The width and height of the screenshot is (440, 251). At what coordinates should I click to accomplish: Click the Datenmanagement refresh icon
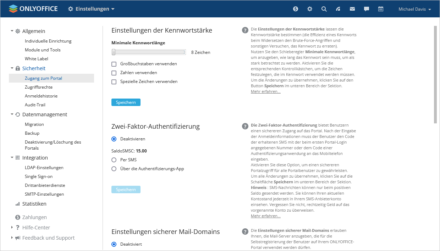[18, 115]
